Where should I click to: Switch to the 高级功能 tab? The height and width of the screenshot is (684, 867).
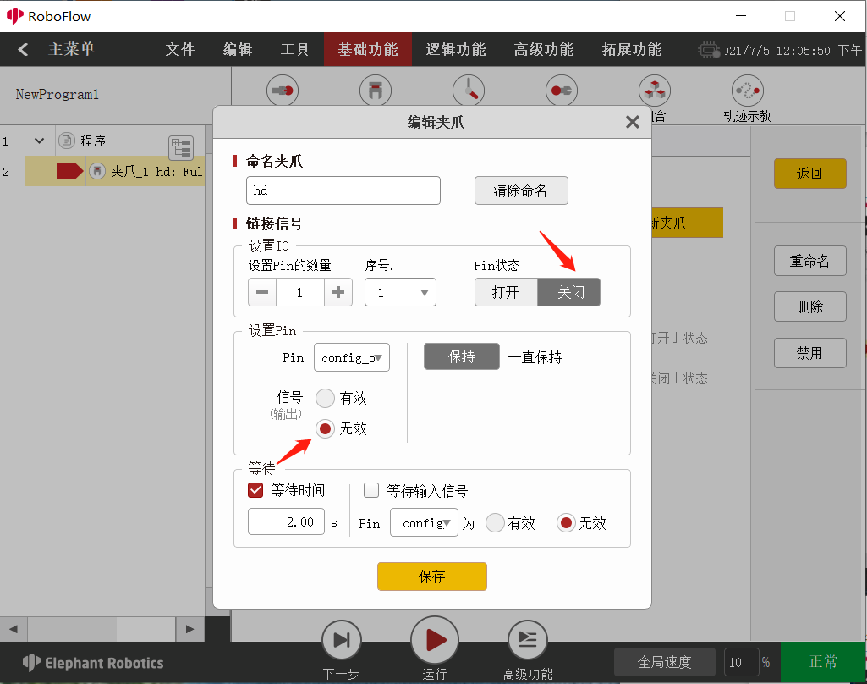(x=544, y=50)
